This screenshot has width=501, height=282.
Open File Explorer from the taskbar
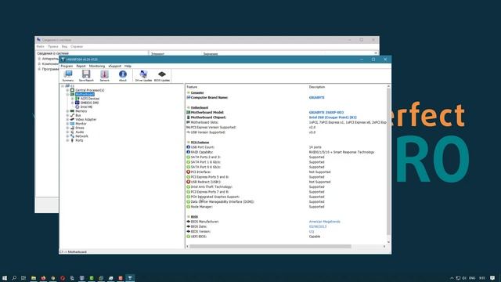tap(34, 278)
